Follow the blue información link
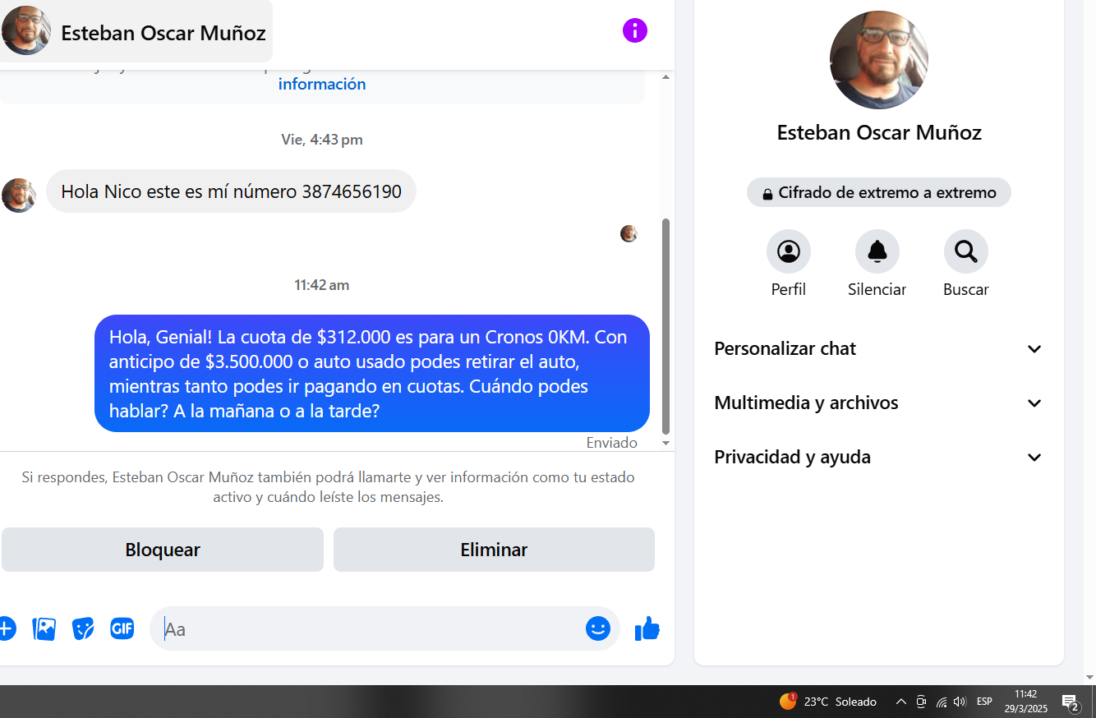 click(322, 84)
